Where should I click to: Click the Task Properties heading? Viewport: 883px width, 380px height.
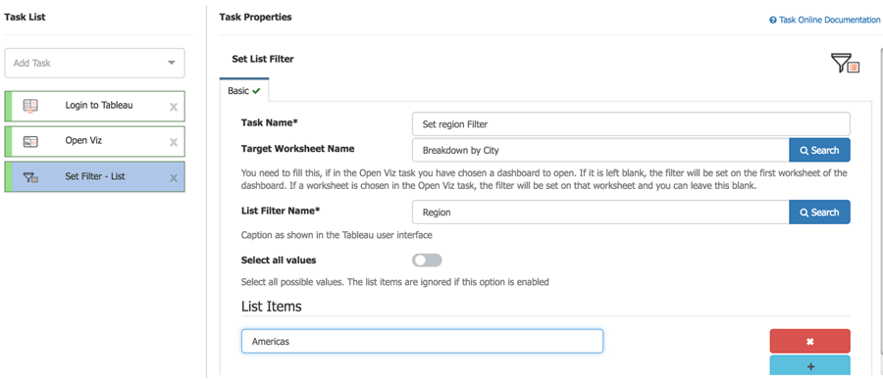255,17
